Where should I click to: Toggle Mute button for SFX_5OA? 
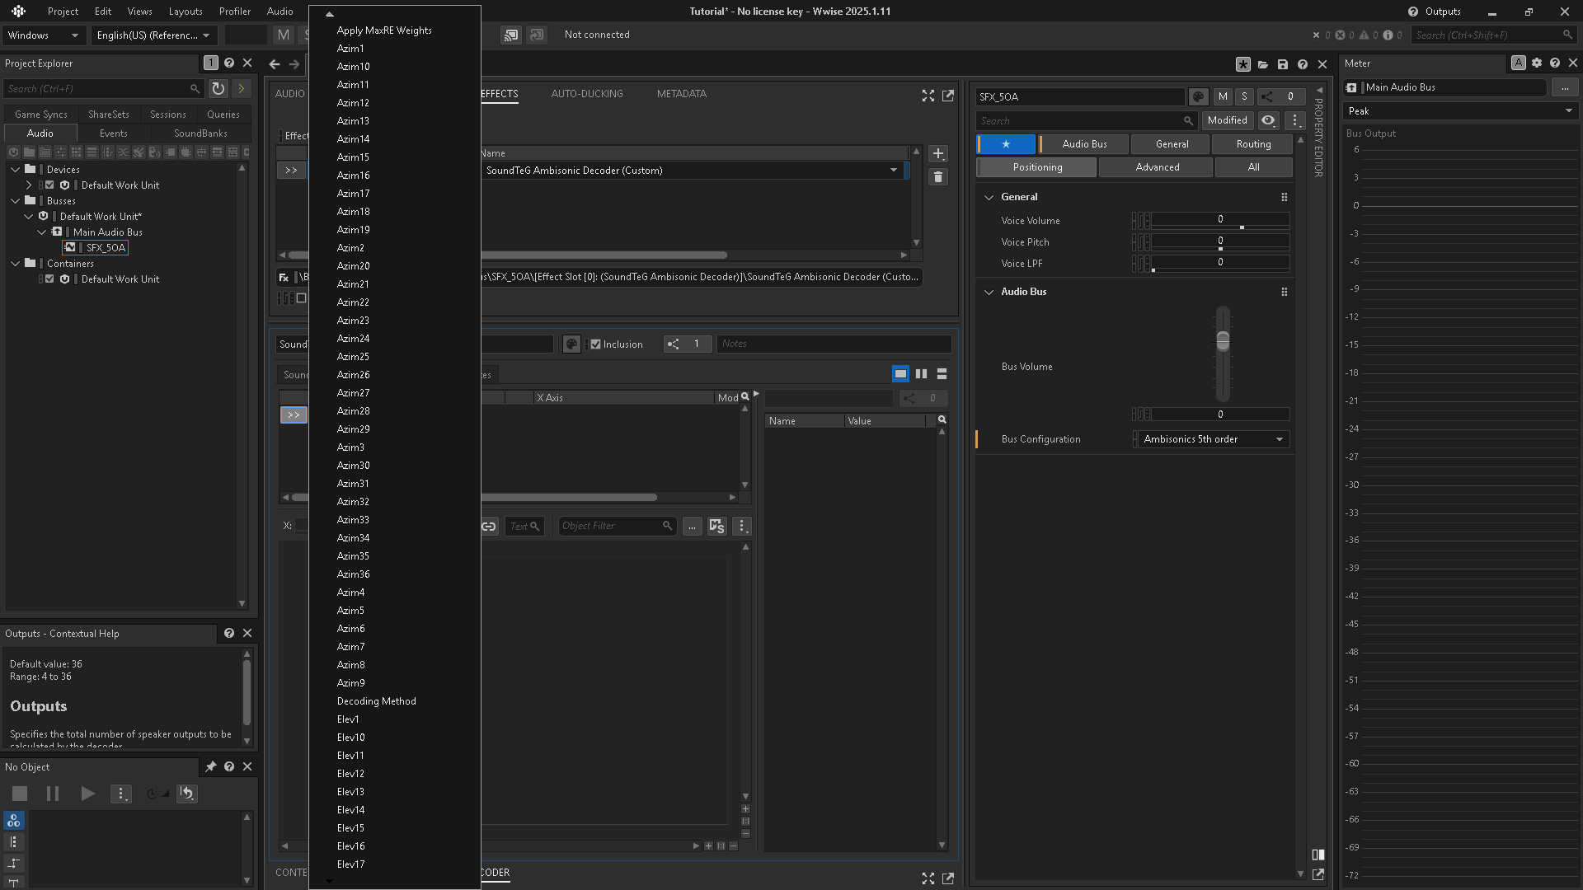[1223, 96]
